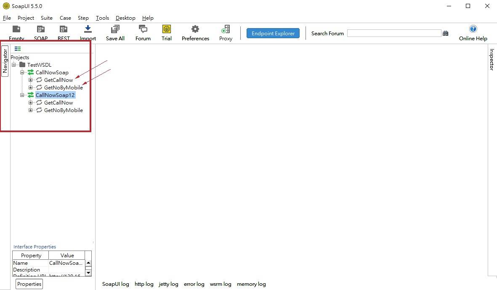
Task: Expand GetCallNow under CallNowSoap
Action: pyautogui.click(x=30, y=80)
